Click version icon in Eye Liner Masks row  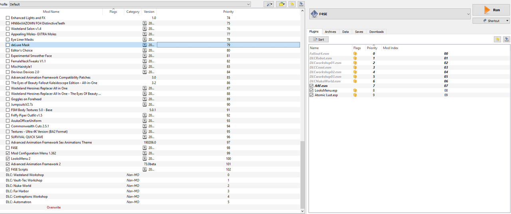(x=145, y=40)
